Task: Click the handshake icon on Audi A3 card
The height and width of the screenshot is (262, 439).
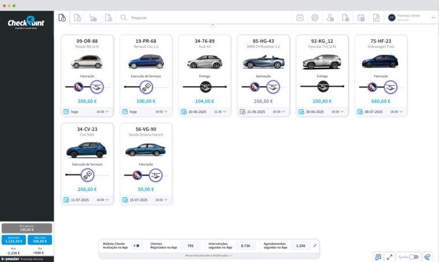Action: pyautogui.click(x=204, y=87)
